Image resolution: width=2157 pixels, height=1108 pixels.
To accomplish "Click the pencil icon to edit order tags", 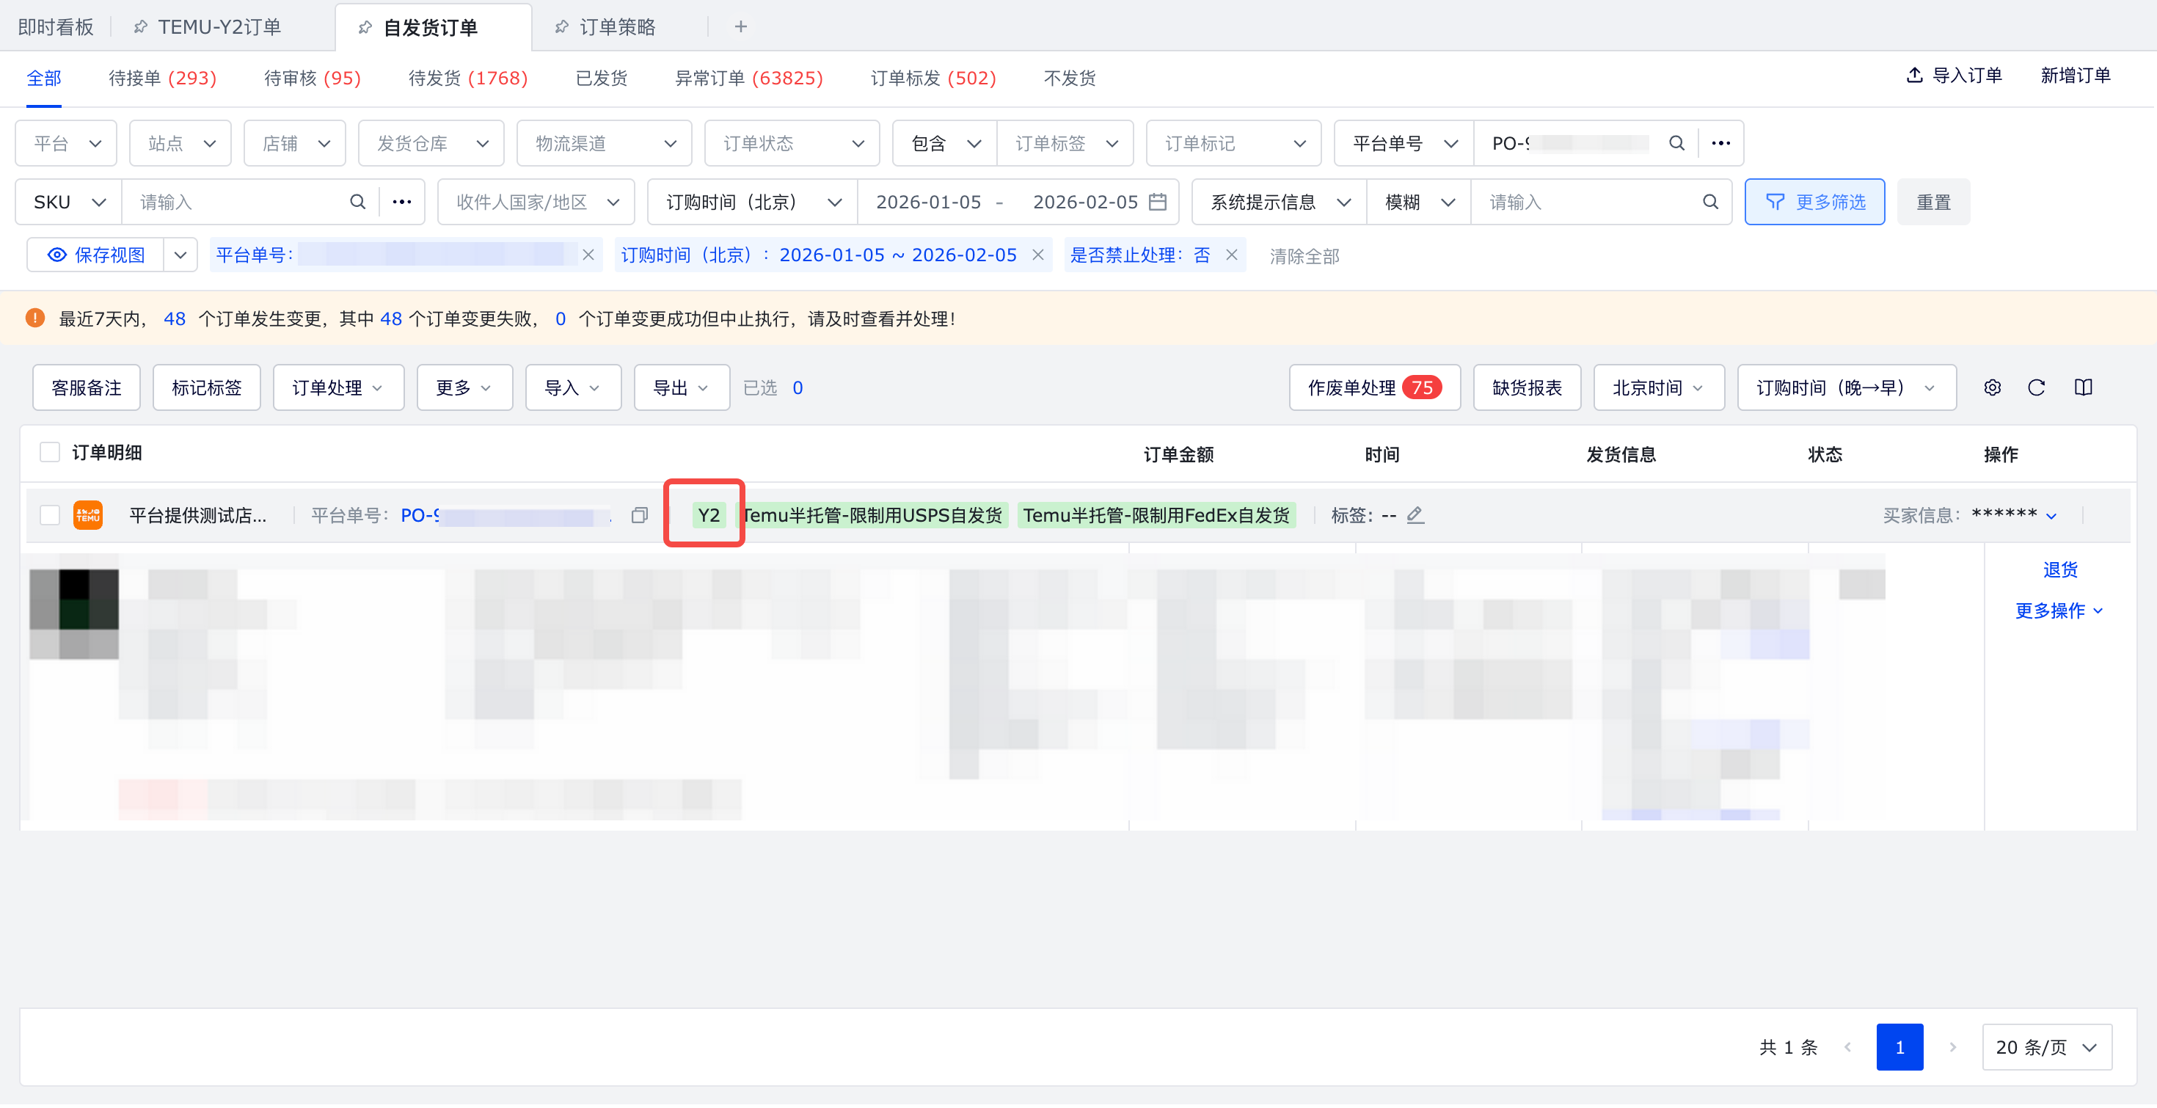I will click(1415, 516).
